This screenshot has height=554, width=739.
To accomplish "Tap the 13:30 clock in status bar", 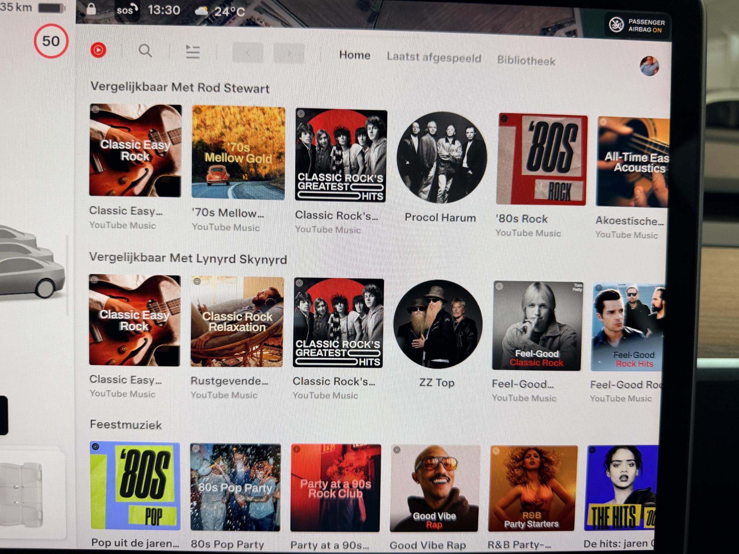I will tap(164, 10).
